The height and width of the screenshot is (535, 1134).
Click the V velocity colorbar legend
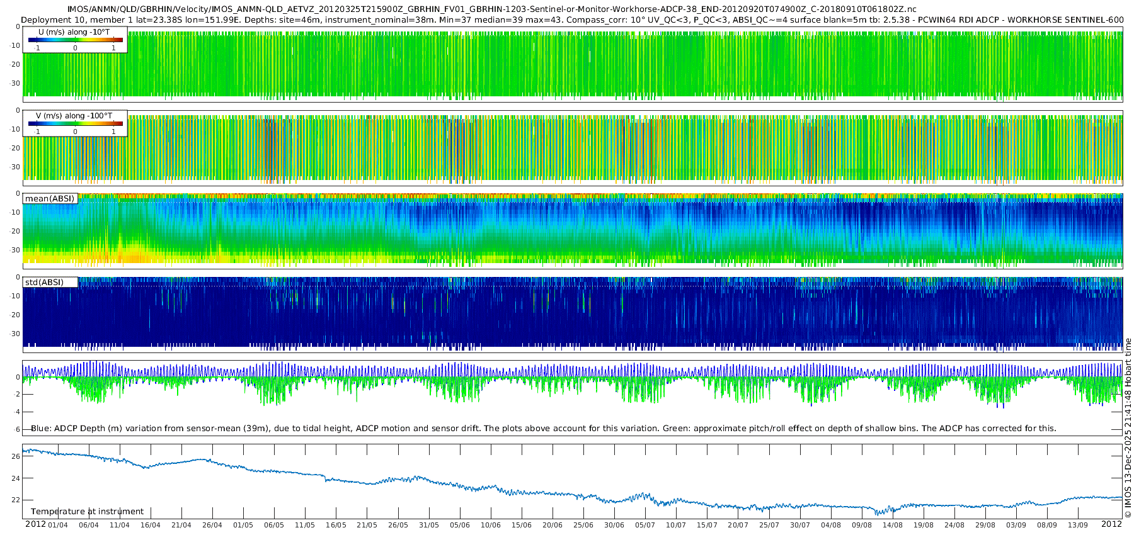tap(75, 123)
